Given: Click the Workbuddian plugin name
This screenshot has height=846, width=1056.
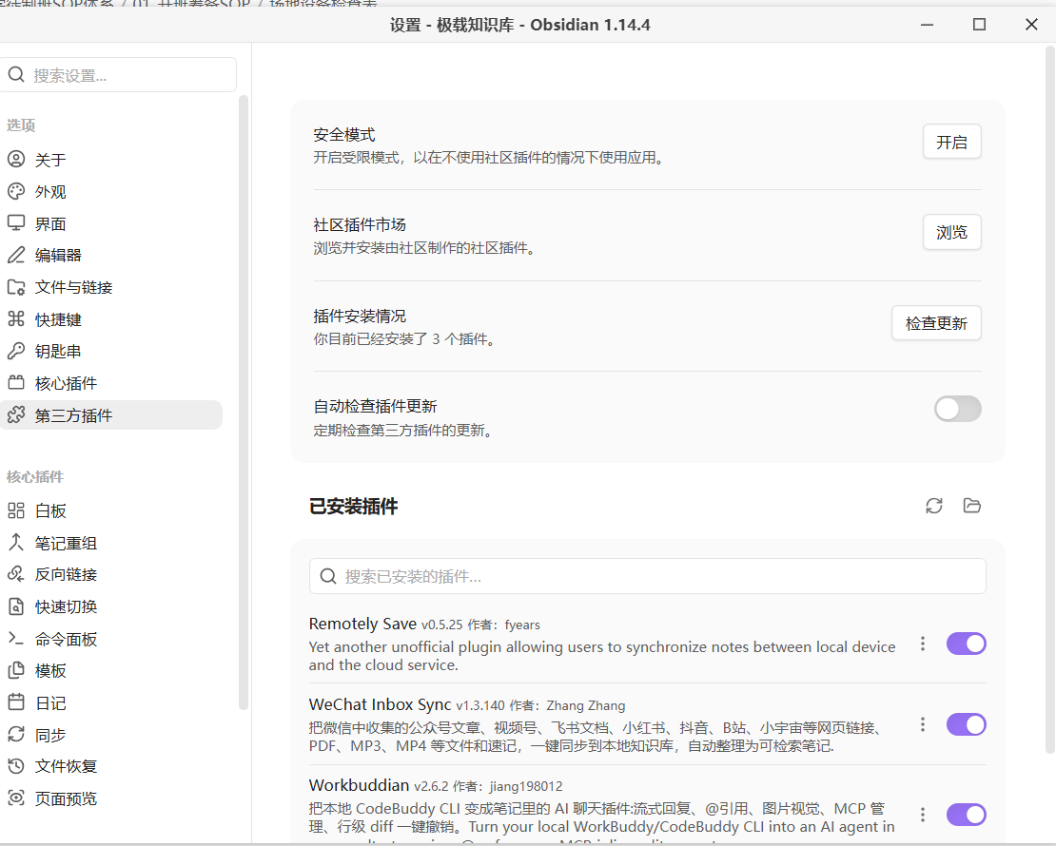Looking at the screenshot, I should point(359,785).
